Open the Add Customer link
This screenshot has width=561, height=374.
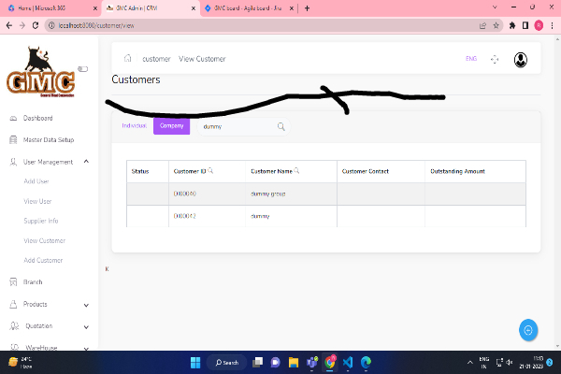point(43,260)
